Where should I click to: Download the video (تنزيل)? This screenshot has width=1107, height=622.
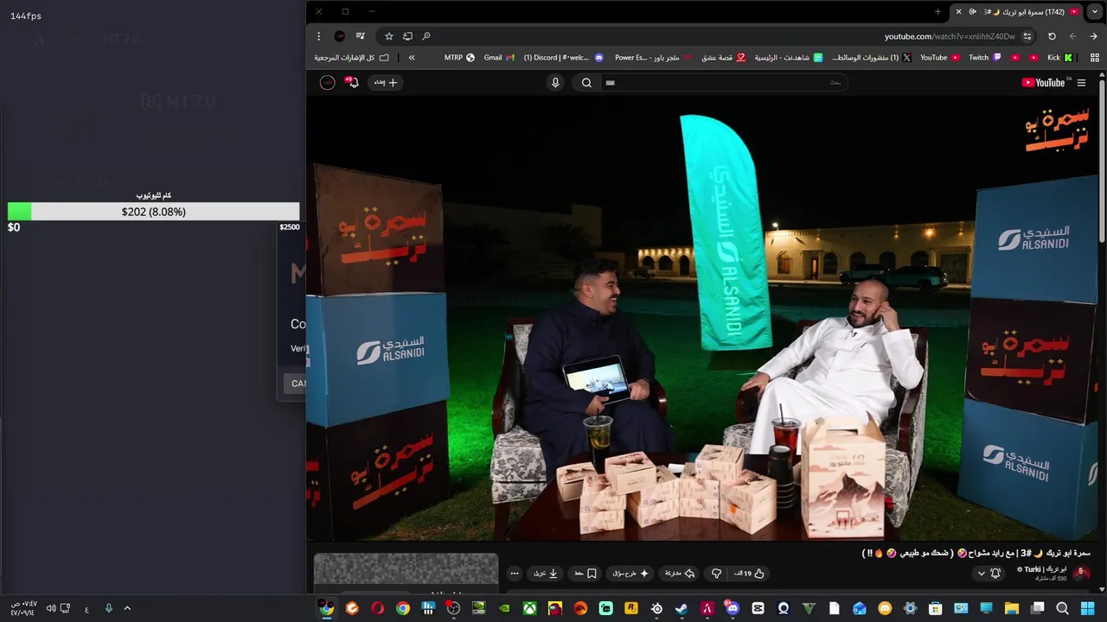[x=546, y=574]
